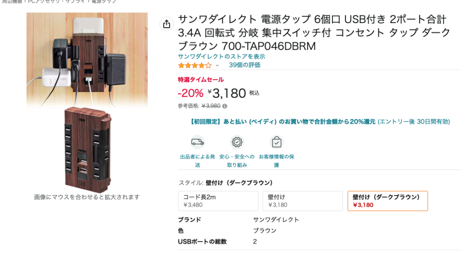The width and height of the screenshot is (465, 253).
Task: Click the share icon beside product image
Action: coord(167,24)
